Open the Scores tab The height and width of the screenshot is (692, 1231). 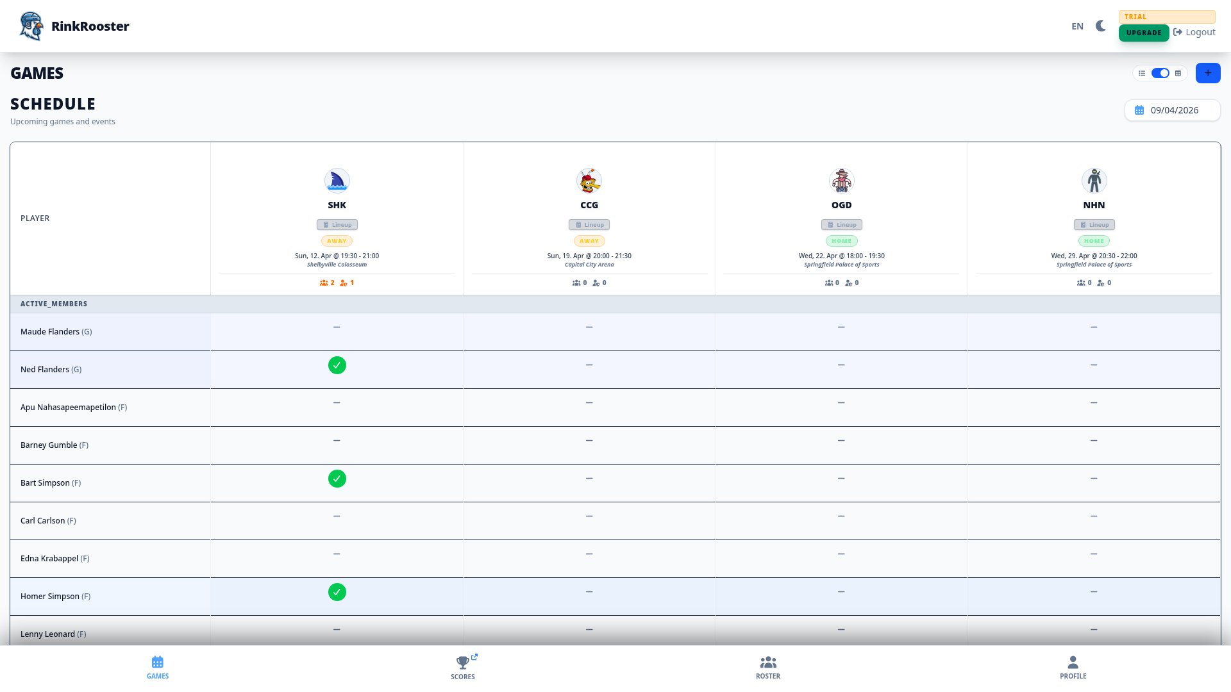[462, 667]
